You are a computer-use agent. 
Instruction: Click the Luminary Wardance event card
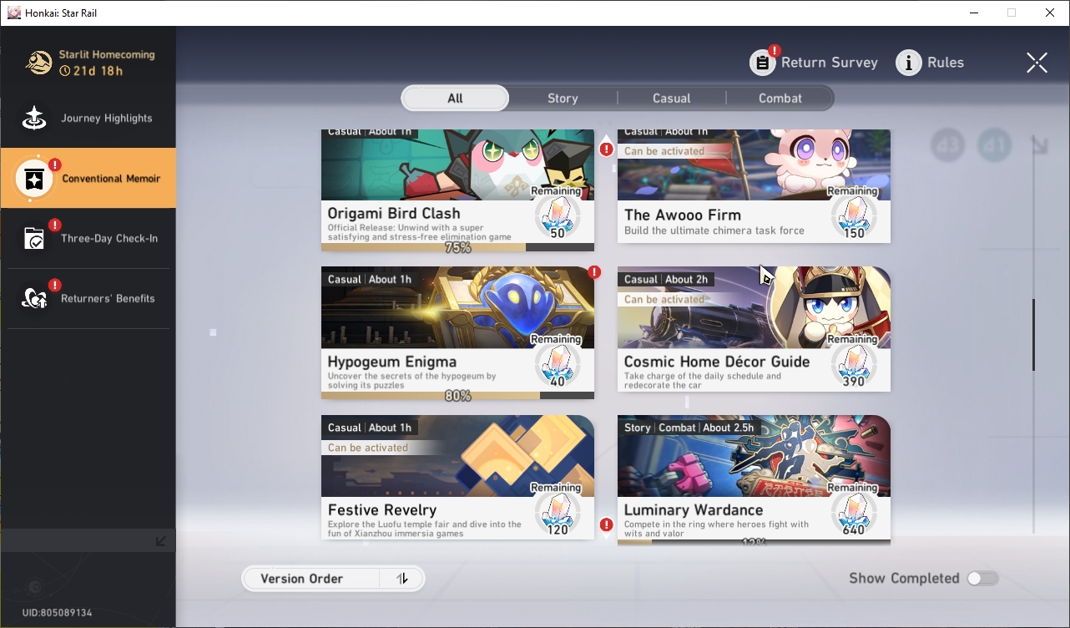pos(754,480)
